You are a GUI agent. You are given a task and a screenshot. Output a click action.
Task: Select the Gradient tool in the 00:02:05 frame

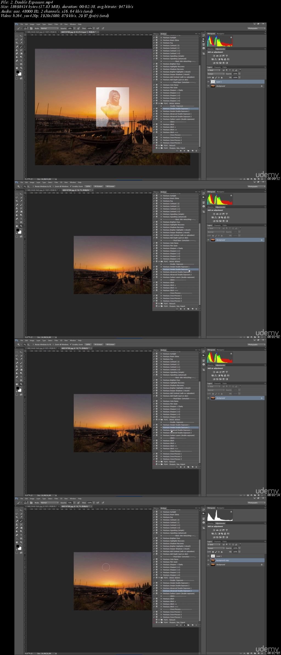click(21, 528)
